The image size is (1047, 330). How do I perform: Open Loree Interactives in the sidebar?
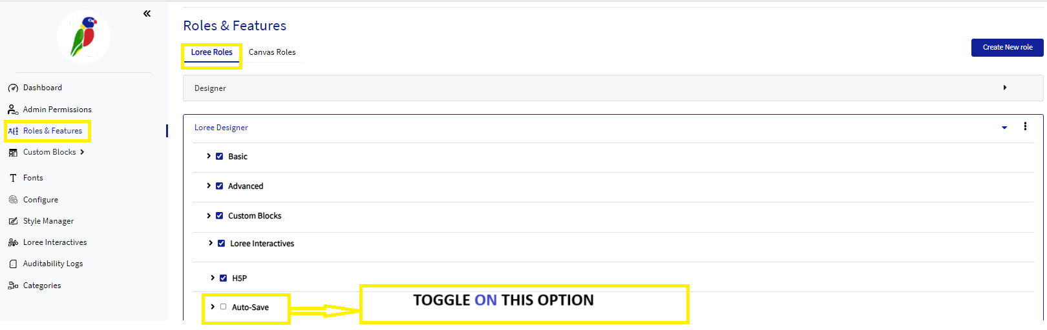55,242
